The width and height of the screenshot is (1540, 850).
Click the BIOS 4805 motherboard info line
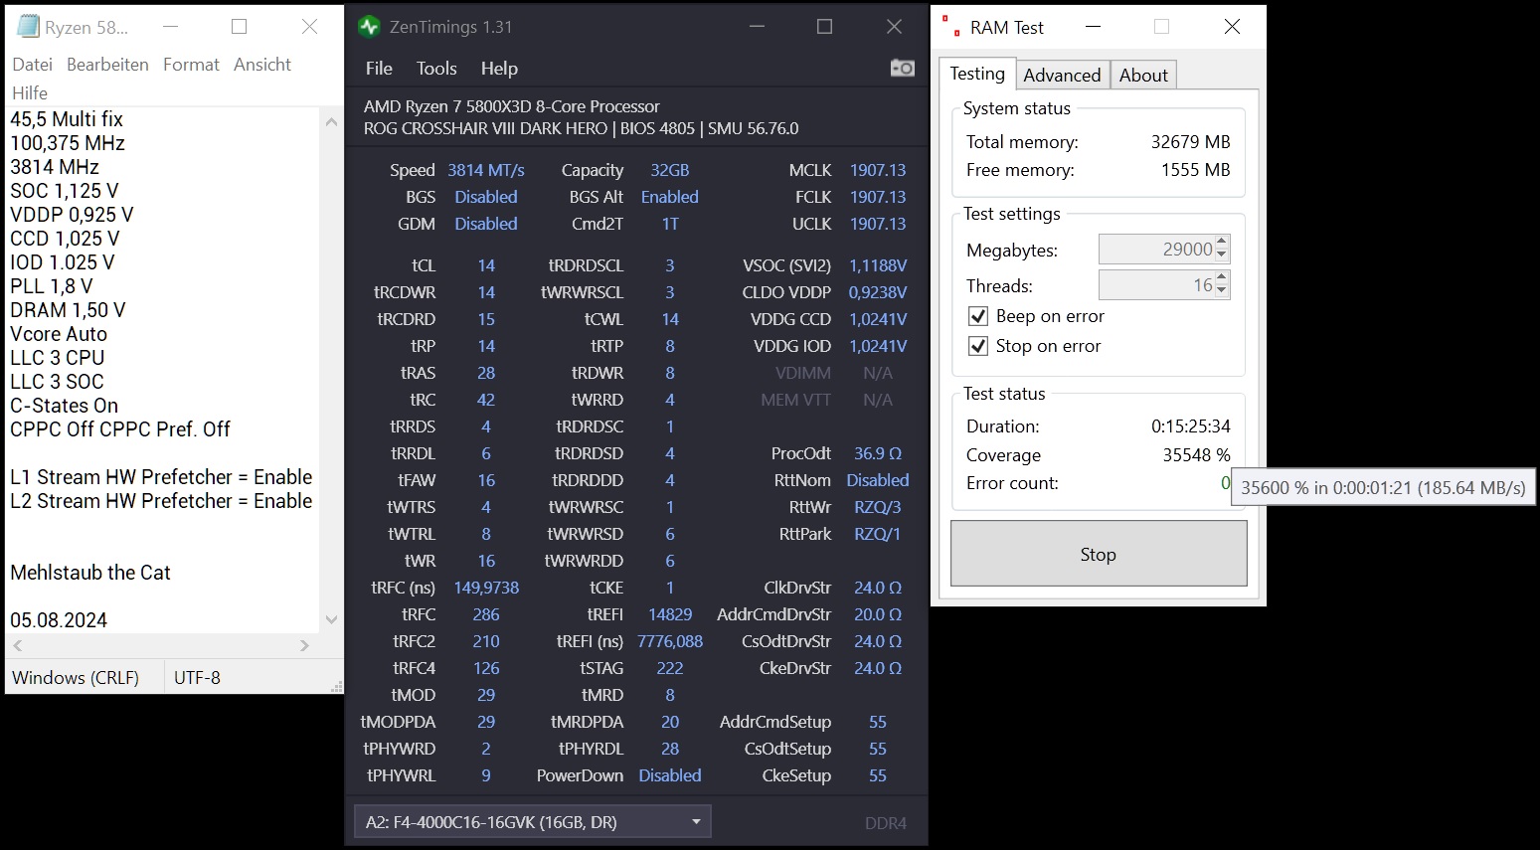pos(581,128)
